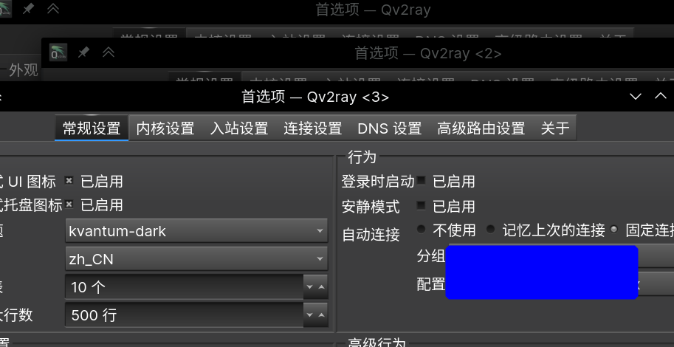Click the Qv2ray app icon in window <2> titlebar
The height and width of the screenshot is (347, 674).
(58, 52)
